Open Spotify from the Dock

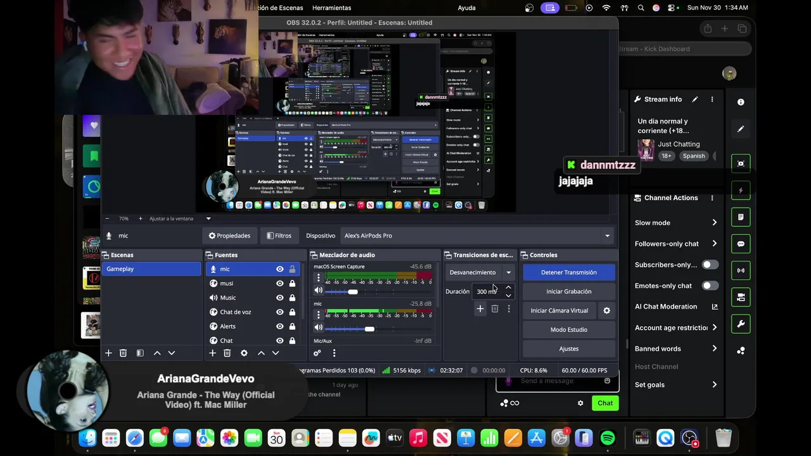608,438
